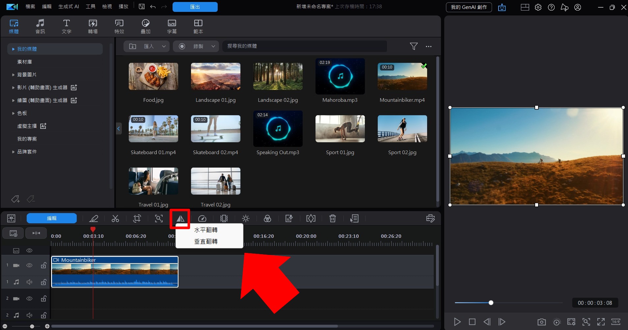Screen dimensions: 628x330
Task: Hide video track 2 with eye icon
Action: pos(29,299)
